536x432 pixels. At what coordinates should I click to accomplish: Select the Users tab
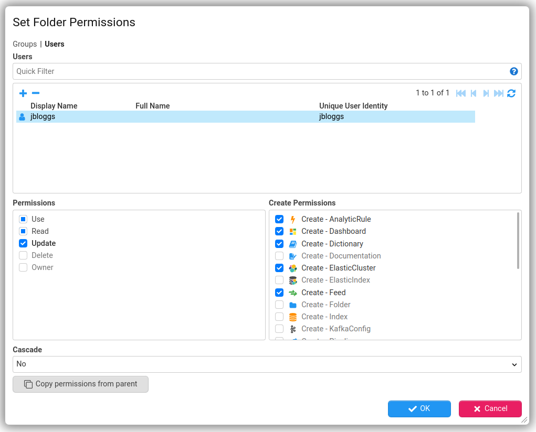[x=55, y=44]
